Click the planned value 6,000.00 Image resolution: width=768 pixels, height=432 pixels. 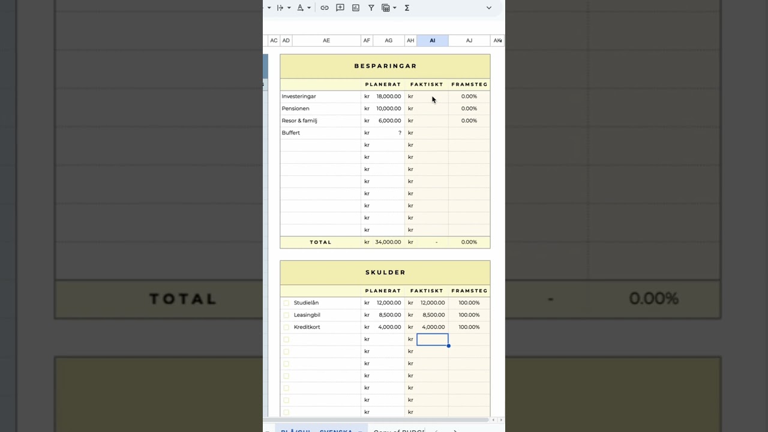(390, 121)
